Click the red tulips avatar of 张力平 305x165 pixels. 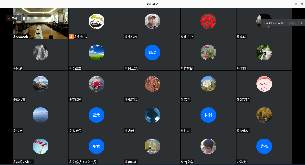coord(208,21)
